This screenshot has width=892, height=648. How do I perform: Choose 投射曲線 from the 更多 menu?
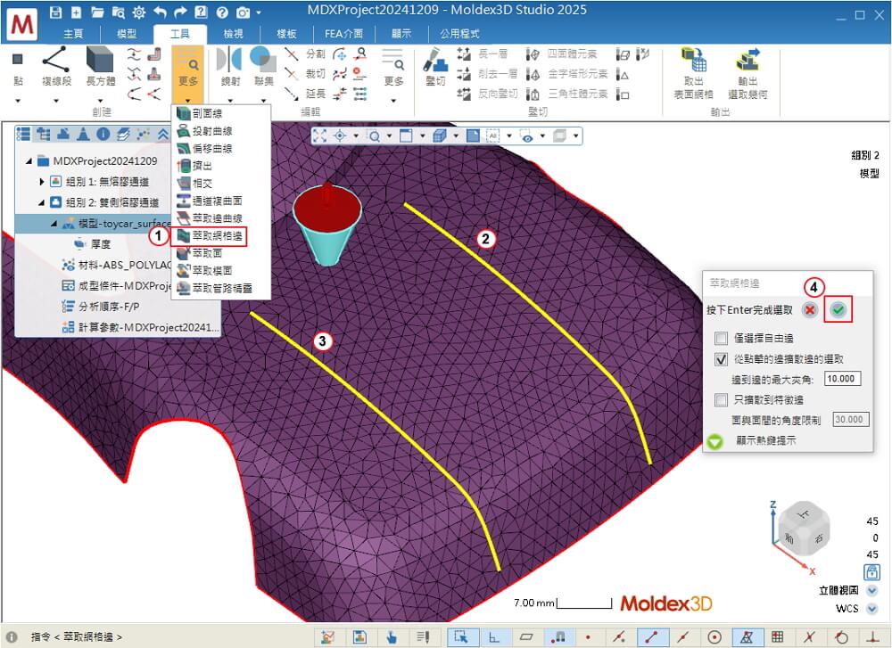click(x=211, y=131)
